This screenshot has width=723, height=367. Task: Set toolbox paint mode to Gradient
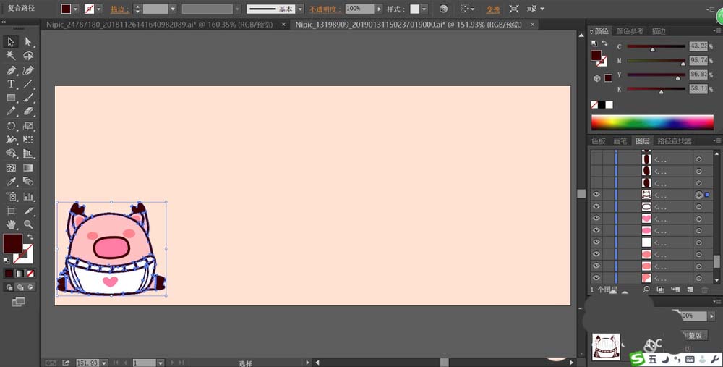click(20, 274)
